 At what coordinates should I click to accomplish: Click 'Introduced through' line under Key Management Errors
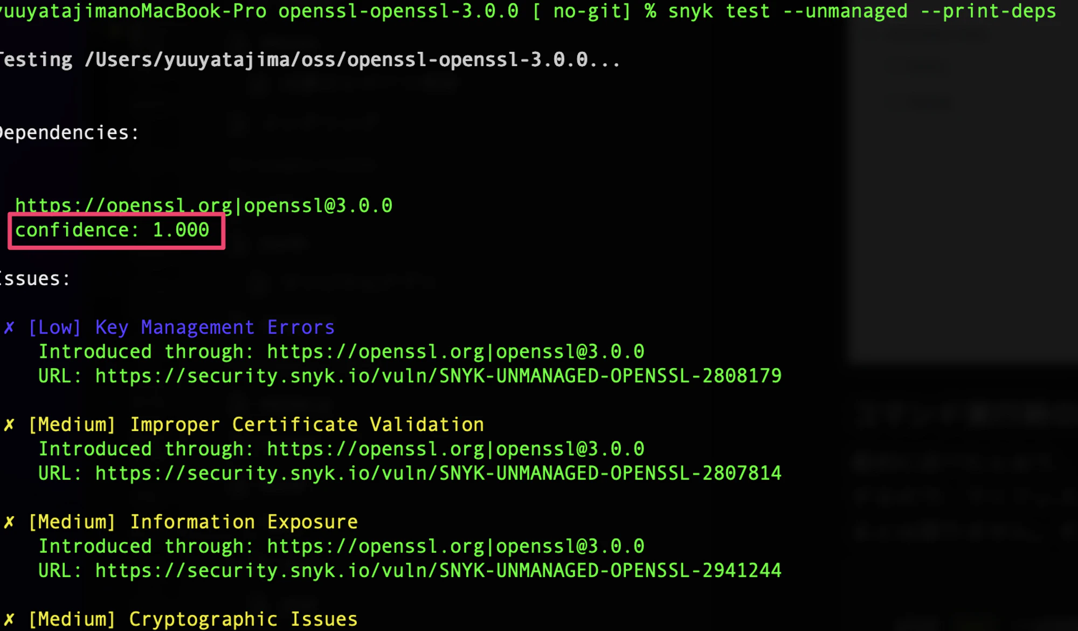point(341,352)
